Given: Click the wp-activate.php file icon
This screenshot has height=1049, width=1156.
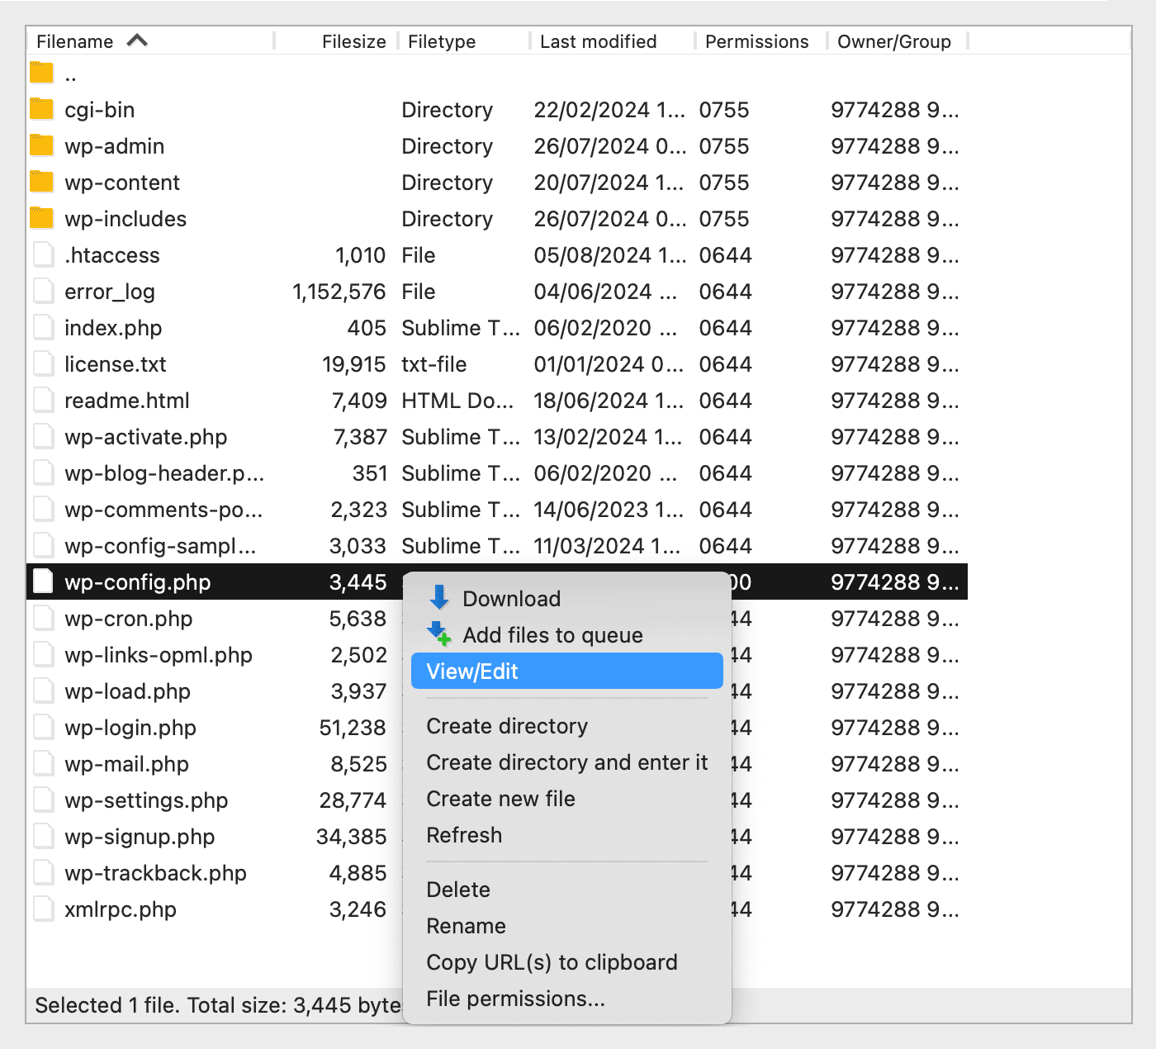Looking at the screenshot, I should pyautogui.click(x=43, y=436).
